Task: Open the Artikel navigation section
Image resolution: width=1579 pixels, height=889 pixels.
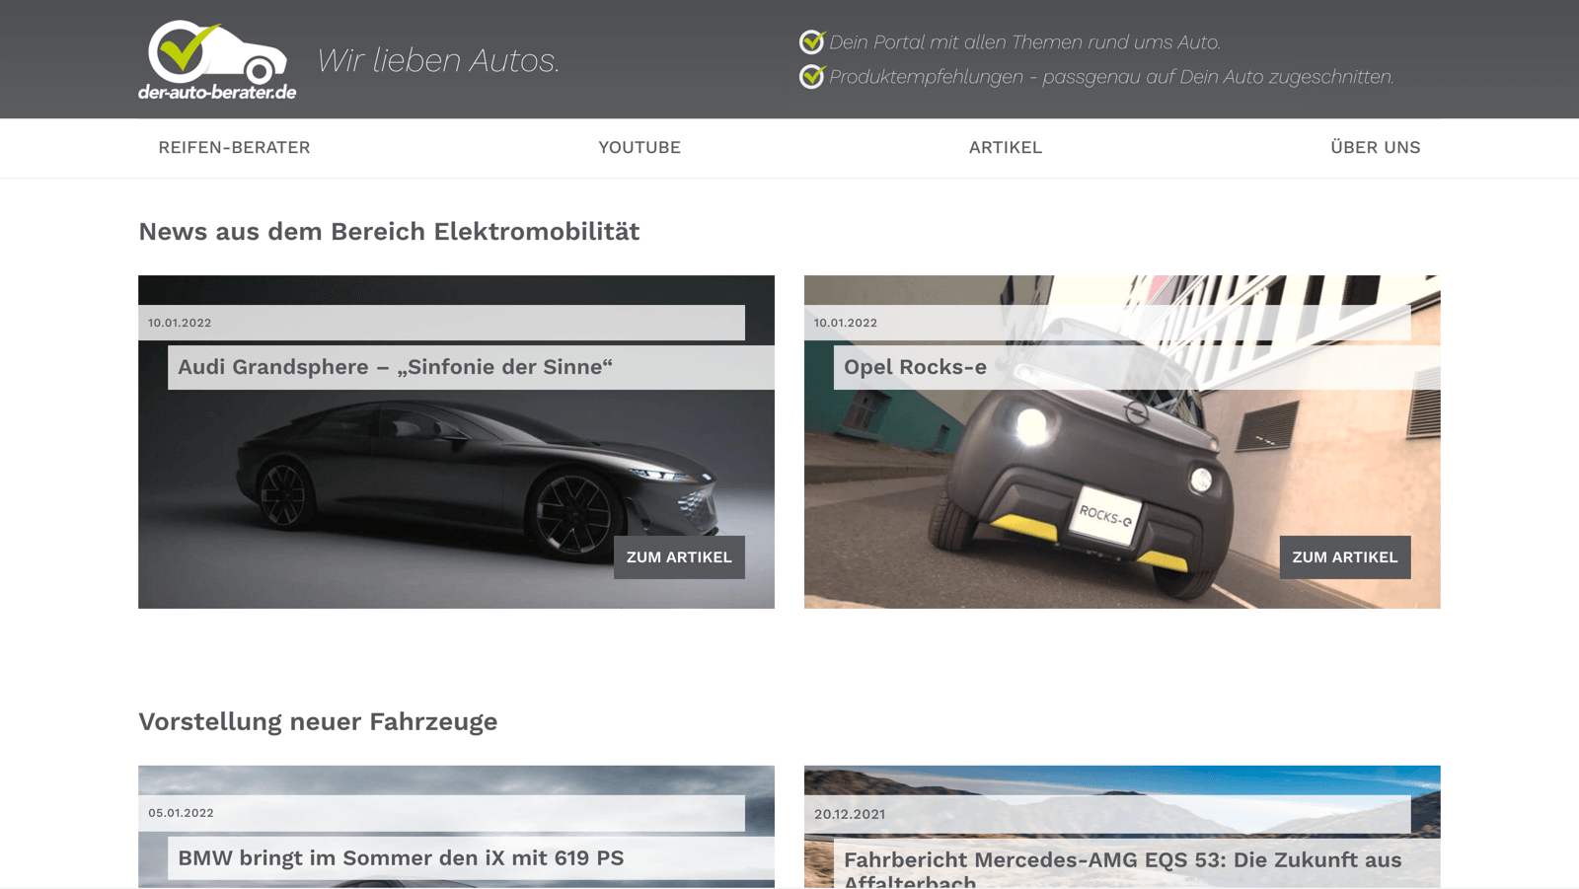Action: pyautogui.click(x=1005, y=148)
